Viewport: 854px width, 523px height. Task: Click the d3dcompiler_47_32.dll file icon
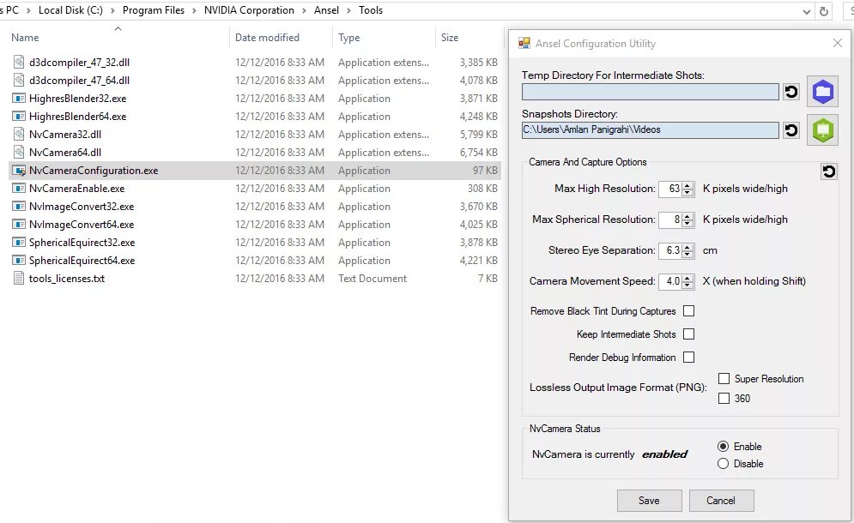19,62
